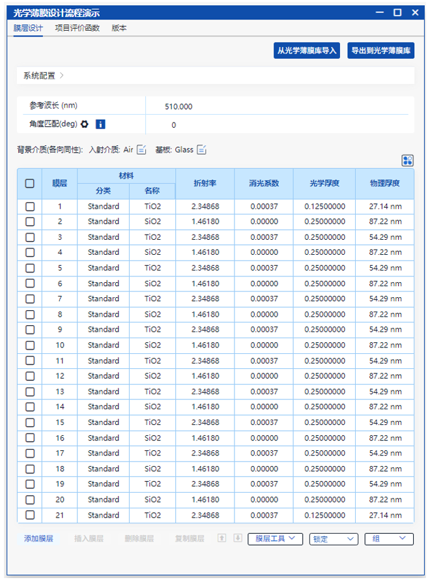The width and height of the screenshot is (430, 582).
Task: Switch to the 项目评价函数 tab
Action: pos(77,28)
